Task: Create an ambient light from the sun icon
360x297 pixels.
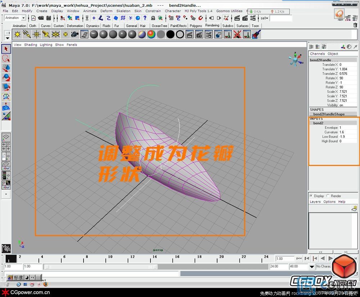Action: [x=17, y=35]
